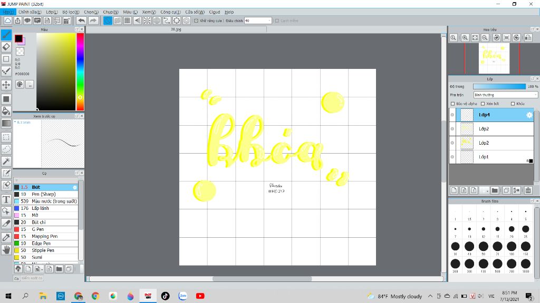
Task: Select the Pen (Sharp) brush
Action: (46, 194)
